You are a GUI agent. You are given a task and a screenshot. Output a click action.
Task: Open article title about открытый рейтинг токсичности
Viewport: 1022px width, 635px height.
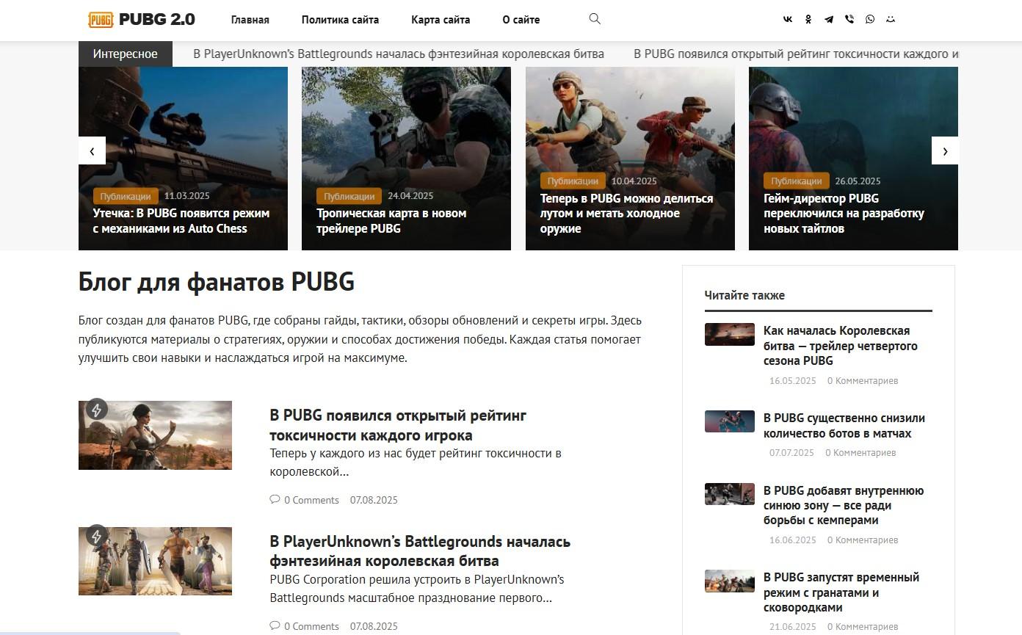point(398,425)
